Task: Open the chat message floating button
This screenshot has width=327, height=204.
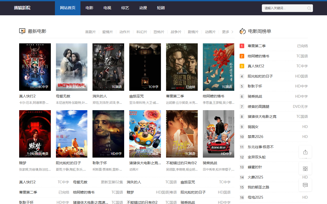Action: pyautogui.click(x=305, y=185)
